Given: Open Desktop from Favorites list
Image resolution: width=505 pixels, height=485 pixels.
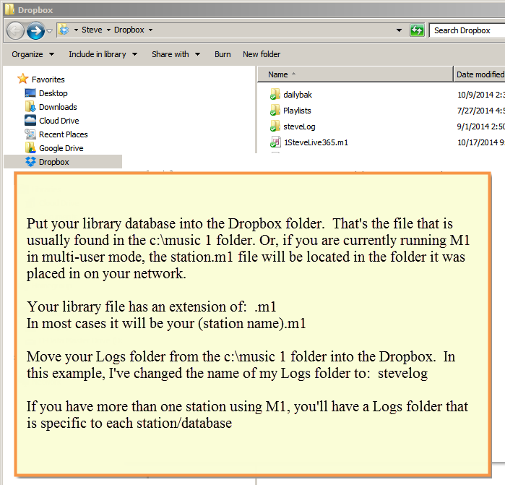Looking at the screenshot, I should [53, 93].
